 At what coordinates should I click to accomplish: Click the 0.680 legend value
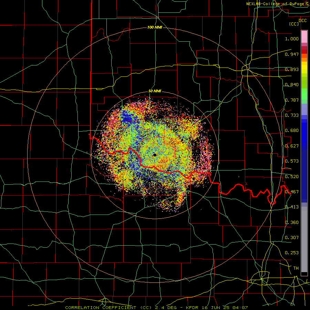pyautogui.click(x=292, y=131)
